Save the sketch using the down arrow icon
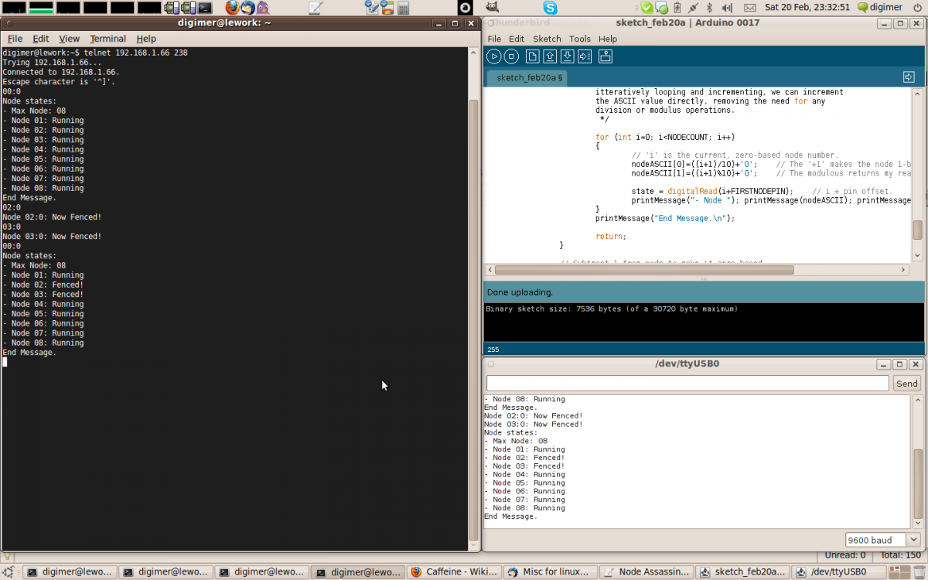This screenshot has width=928, height=580. (x=567, y=56)
